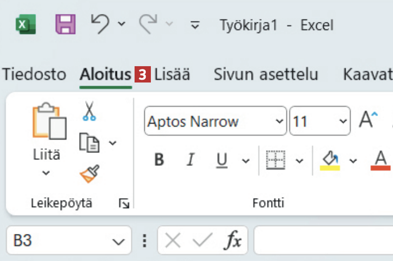Click the Insert Function fx icon
The height and width of the screenshot is (261, 393).
point(233,241)
